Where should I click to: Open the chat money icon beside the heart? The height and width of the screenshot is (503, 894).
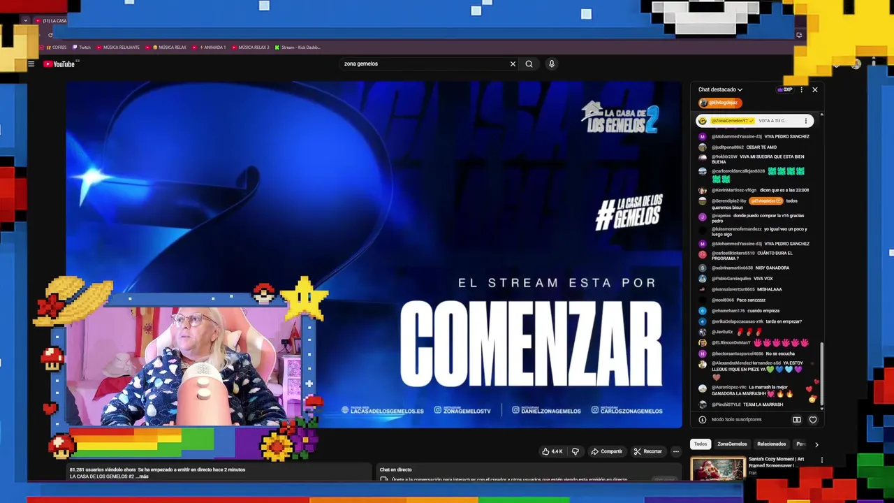796,420
